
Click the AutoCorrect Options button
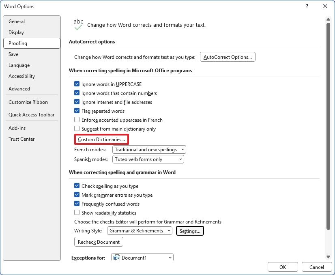pos(228,57)
